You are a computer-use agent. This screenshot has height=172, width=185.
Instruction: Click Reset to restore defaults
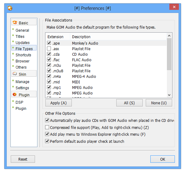click(x=23, y=159)
